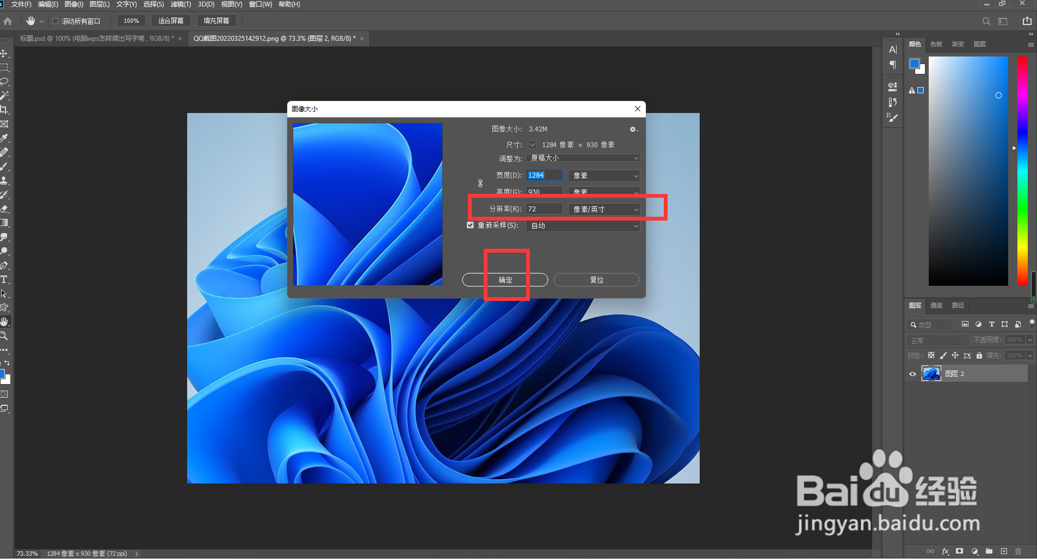The width and height of the screenshot is (1037, 559).
Task: Toggle the layer filter on/off switch
Action: click(x=1032, y=323)
